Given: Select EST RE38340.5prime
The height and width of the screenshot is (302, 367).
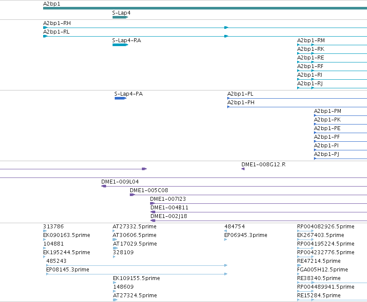Looking at the screenshot, I should point(319,278).
